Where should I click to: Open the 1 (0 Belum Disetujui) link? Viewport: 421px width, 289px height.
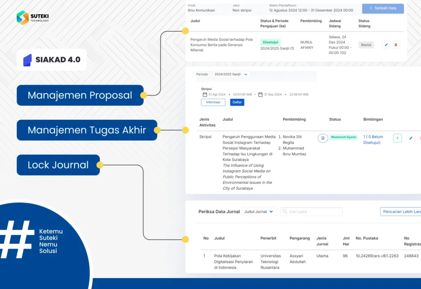[373, 140]
